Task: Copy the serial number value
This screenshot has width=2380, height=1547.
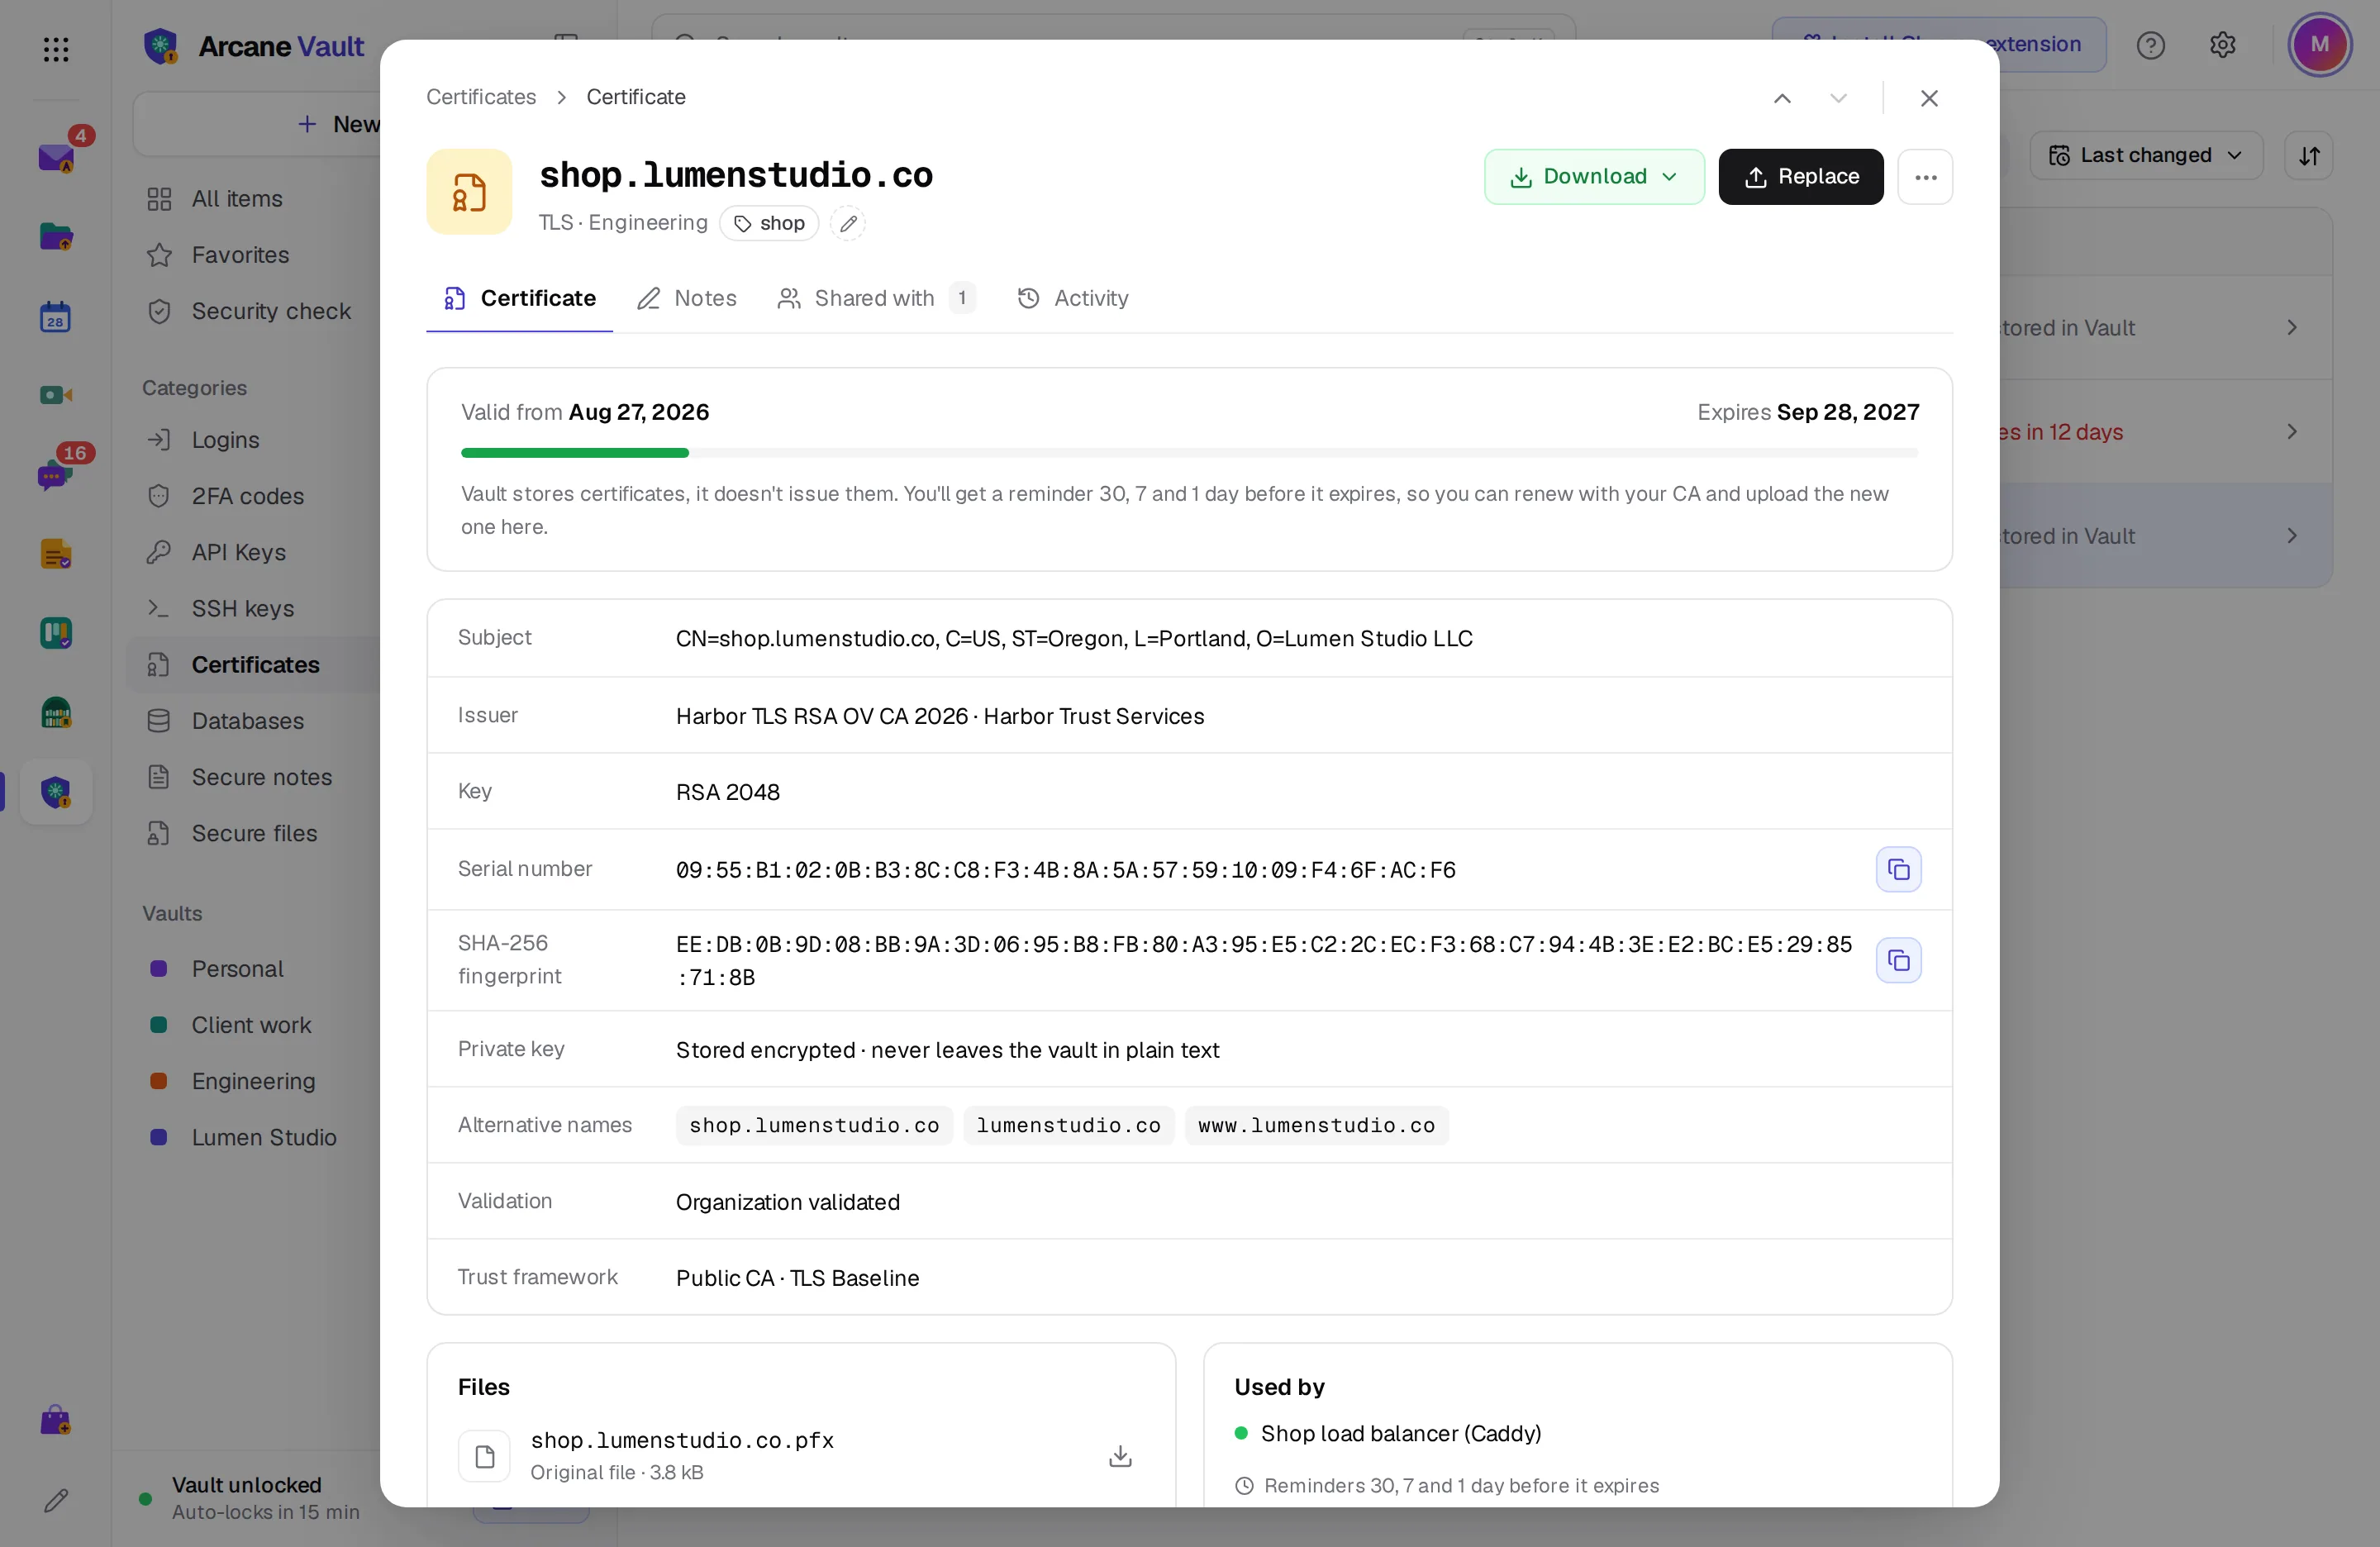Action: tap(1898, 869)
